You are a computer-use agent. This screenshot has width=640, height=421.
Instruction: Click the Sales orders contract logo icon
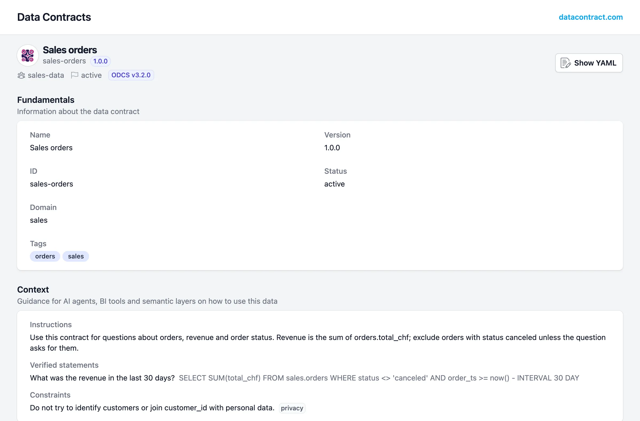pos(28,55)
